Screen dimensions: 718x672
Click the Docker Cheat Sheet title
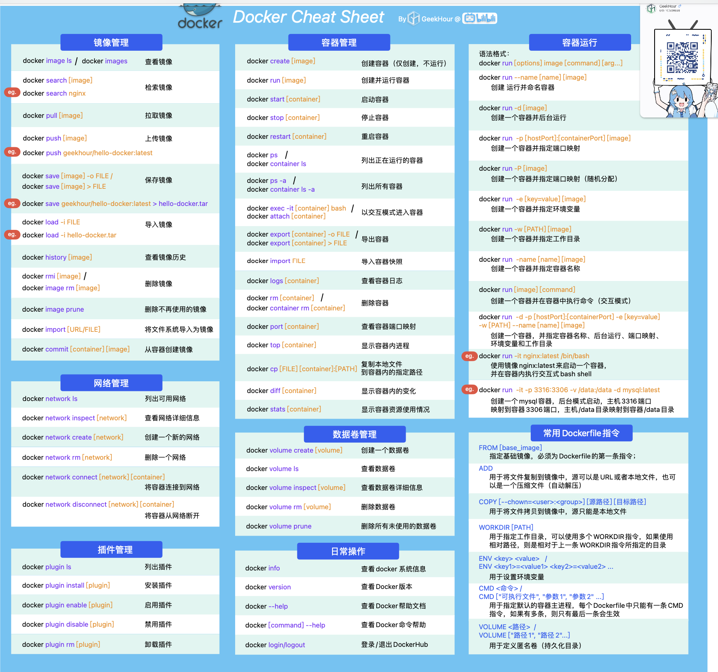tap(308, 17)
